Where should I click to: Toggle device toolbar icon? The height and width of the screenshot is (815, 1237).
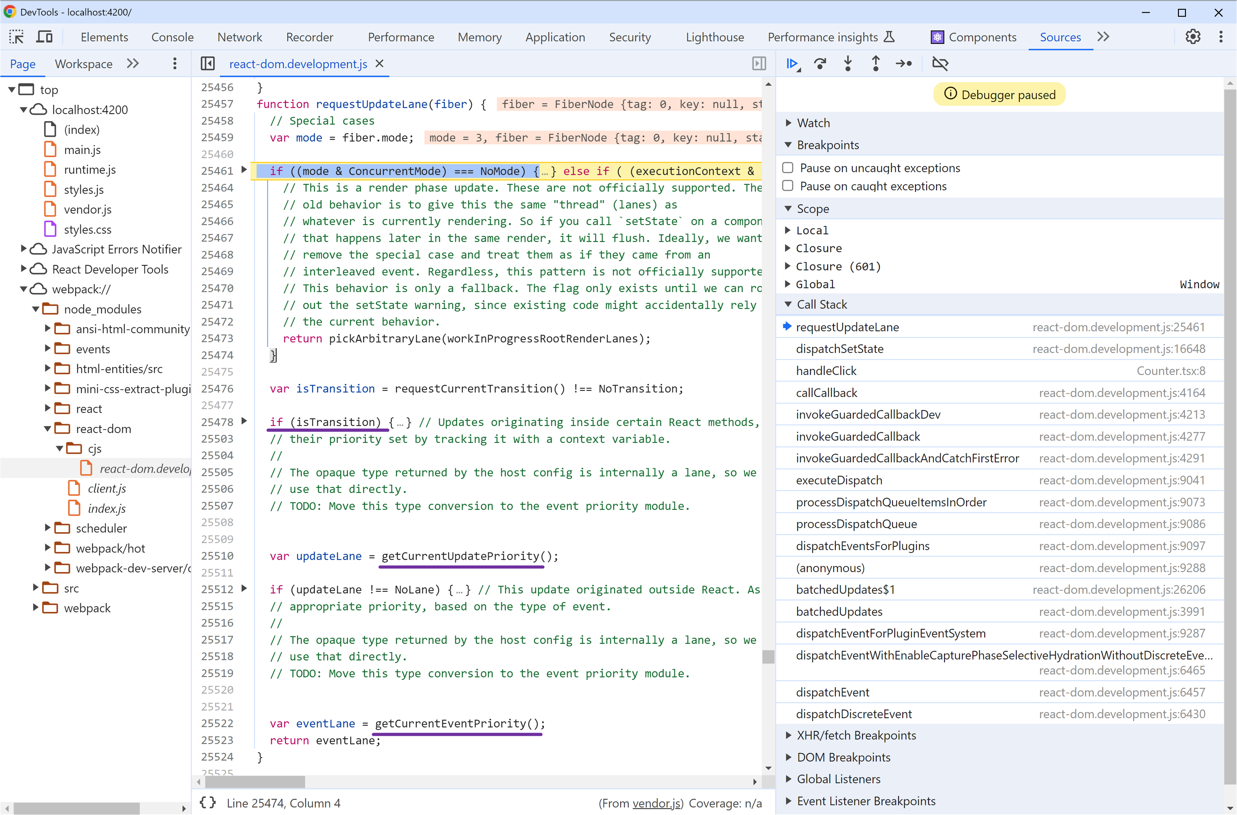[44, 37]
